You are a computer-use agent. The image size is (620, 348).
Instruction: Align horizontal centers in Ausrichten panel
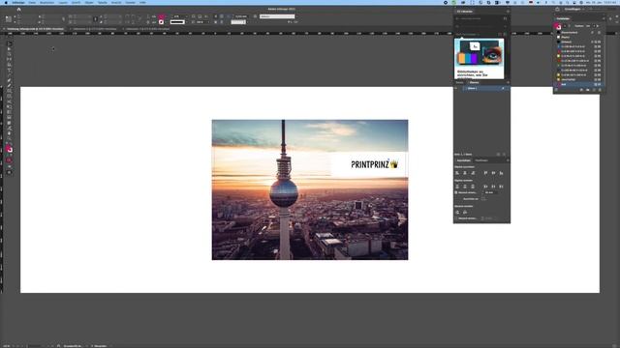click(465, 173)
